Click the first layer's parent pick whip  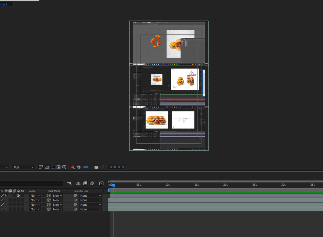pyautogui.click(x=75, y=195)
